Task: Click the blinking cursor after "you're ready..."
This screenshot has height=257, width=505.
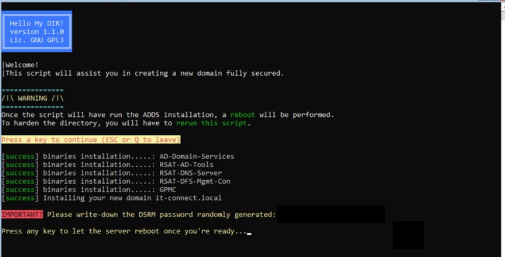Action: (249, 232)
